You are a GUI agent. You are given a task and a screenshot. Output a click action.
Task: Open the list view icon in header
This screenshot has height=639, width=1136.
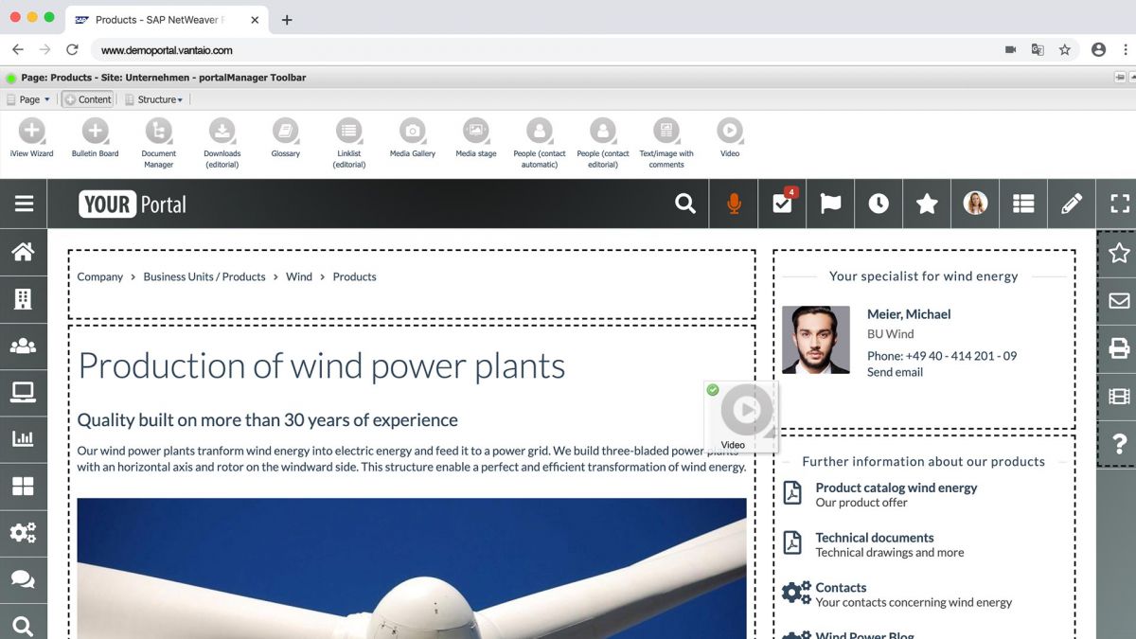coord(1023,204)
